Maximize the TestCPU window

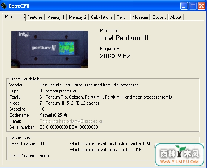pyautogui.click(x=193, y=6)
